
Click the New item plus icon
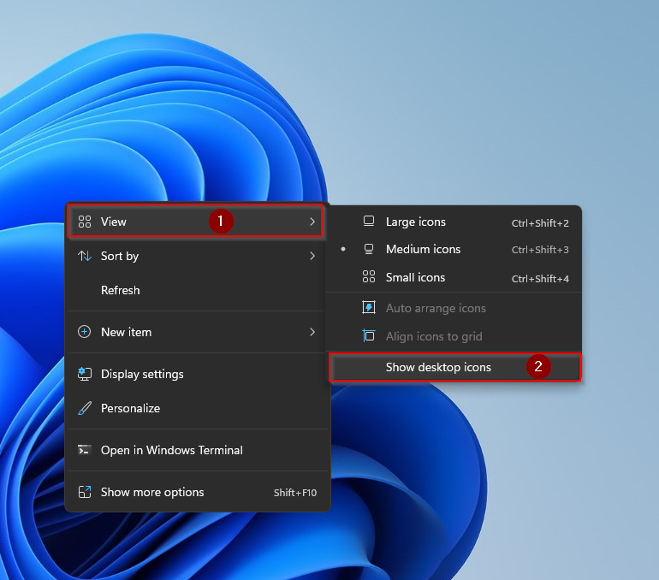pos(84,332)
